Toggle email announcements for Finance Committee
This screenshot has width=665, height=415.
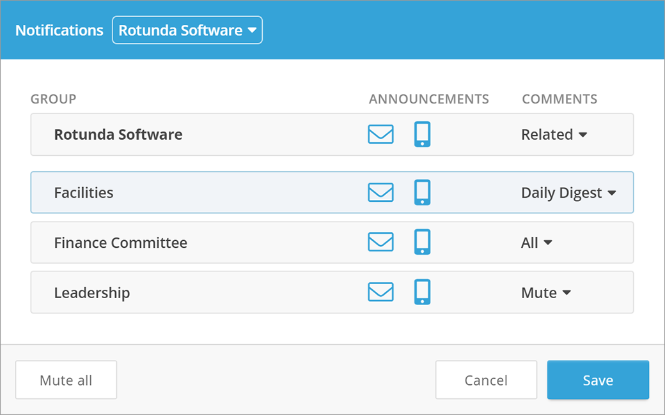[x=380, y=242]
